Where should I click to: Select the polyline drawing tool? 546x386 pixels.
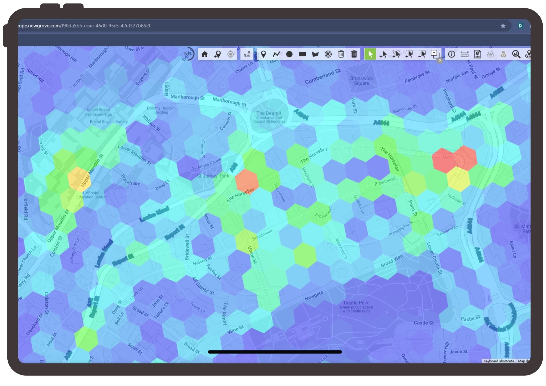277,55
